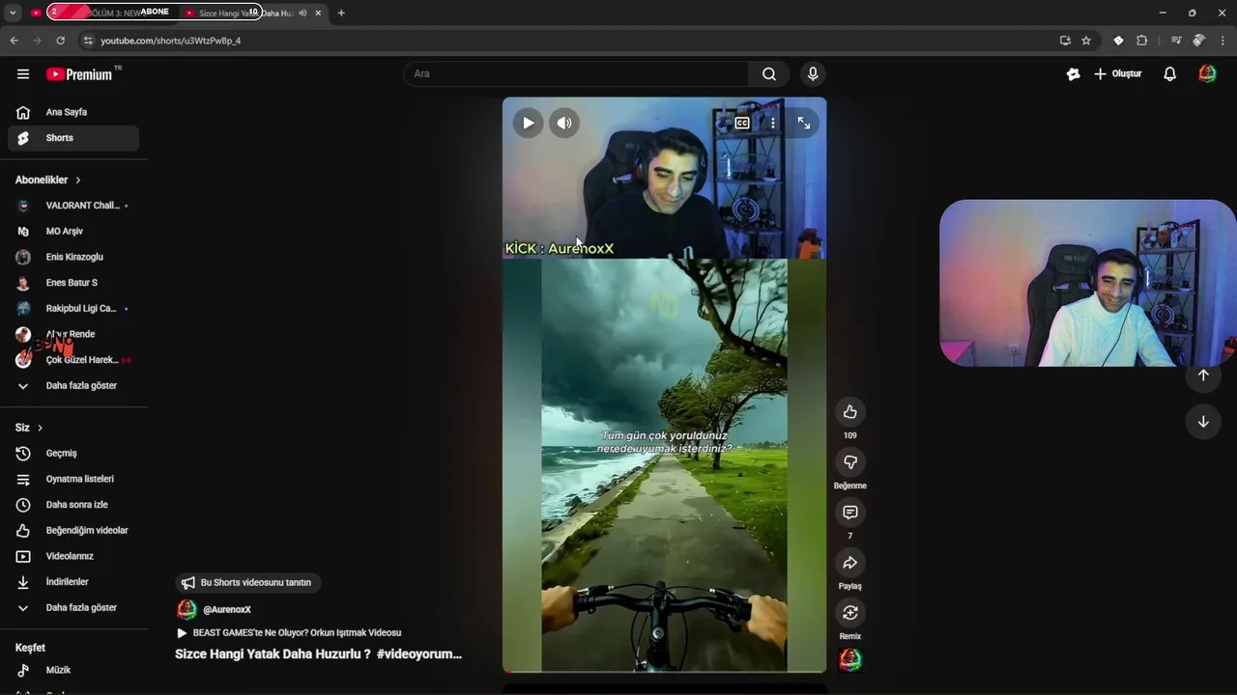Open Oynatma listeleri

point(73,479)
